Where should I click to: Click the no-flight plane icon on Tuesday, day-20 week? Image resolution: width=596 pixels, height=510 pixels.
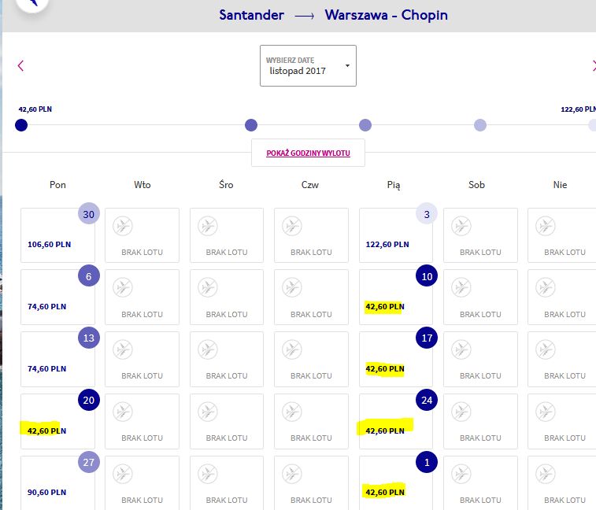point(123,412)
